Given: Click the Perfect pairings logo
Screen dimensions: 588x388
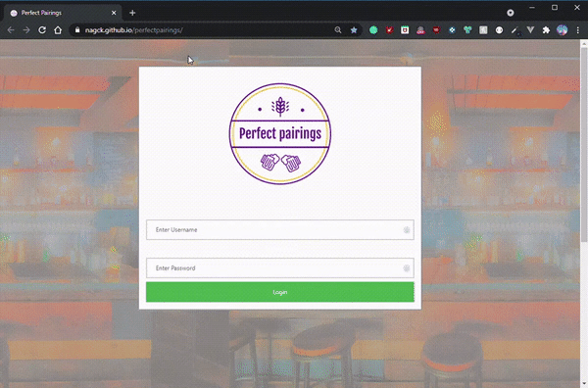Looking at the screenshot, I should pos(280,134).
